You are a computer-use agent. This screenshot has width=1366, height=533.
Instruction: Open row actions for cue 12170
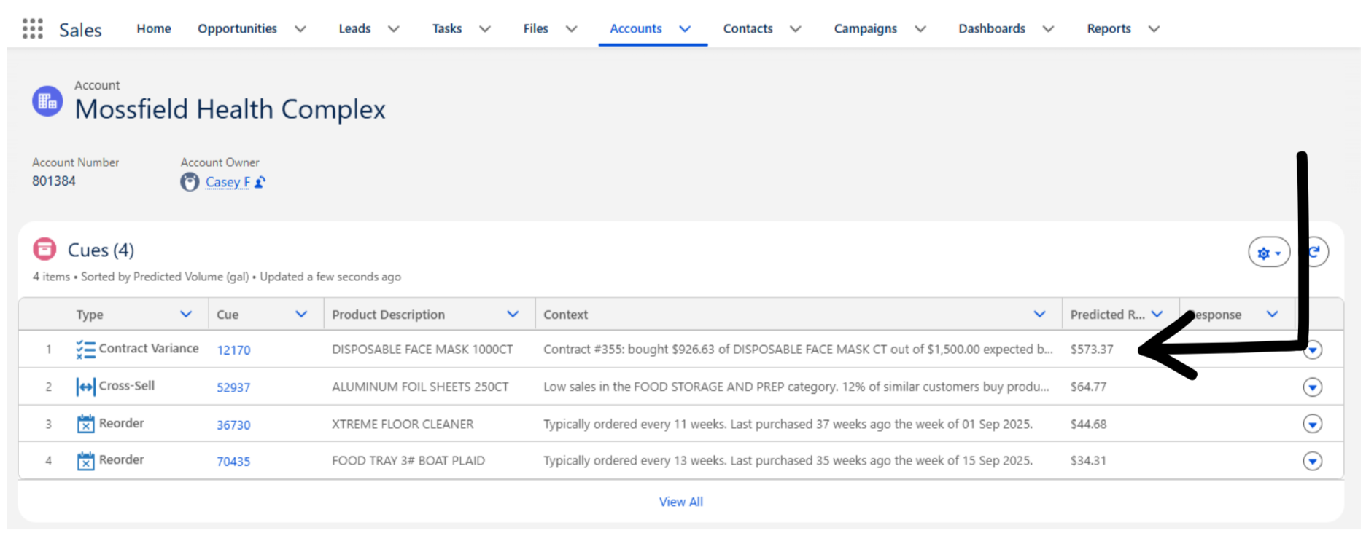pos(1313,350)
